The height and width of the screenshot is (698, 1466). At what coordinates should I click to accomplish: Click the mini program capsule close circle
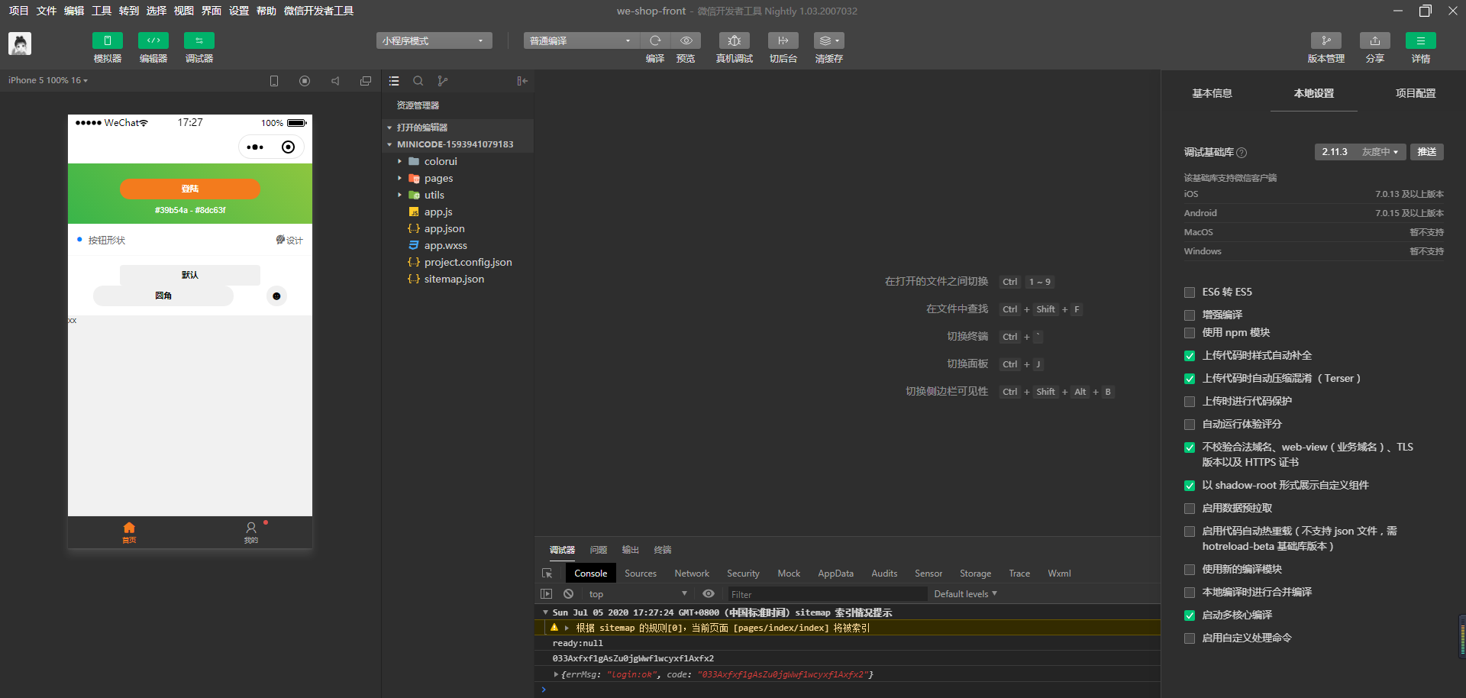(288, 147)
